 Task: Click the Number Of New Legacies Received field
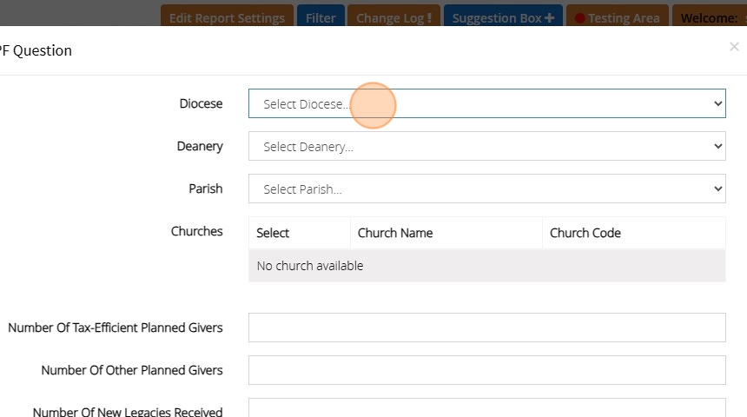486,408
